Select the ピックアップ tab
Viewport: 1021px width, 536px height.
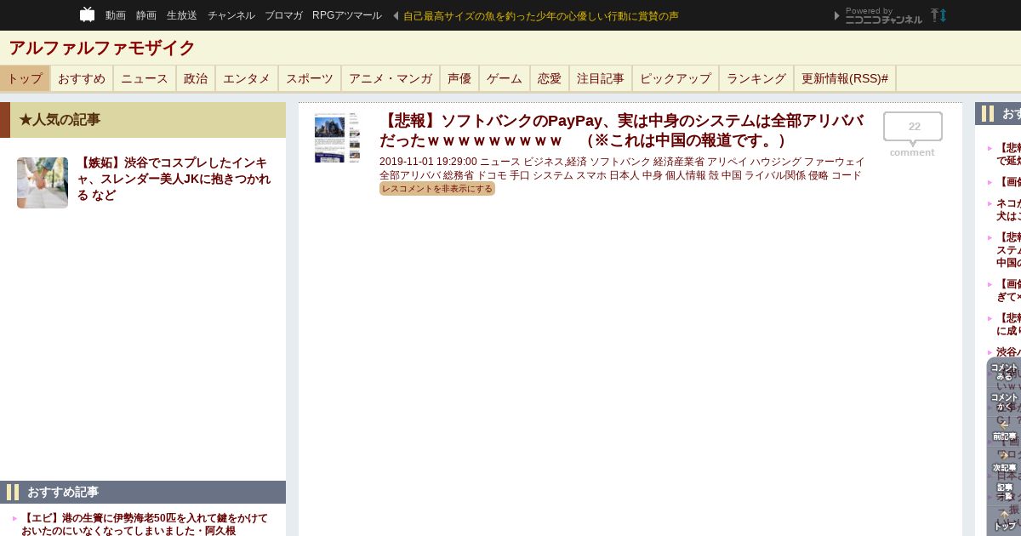point(676,78)
